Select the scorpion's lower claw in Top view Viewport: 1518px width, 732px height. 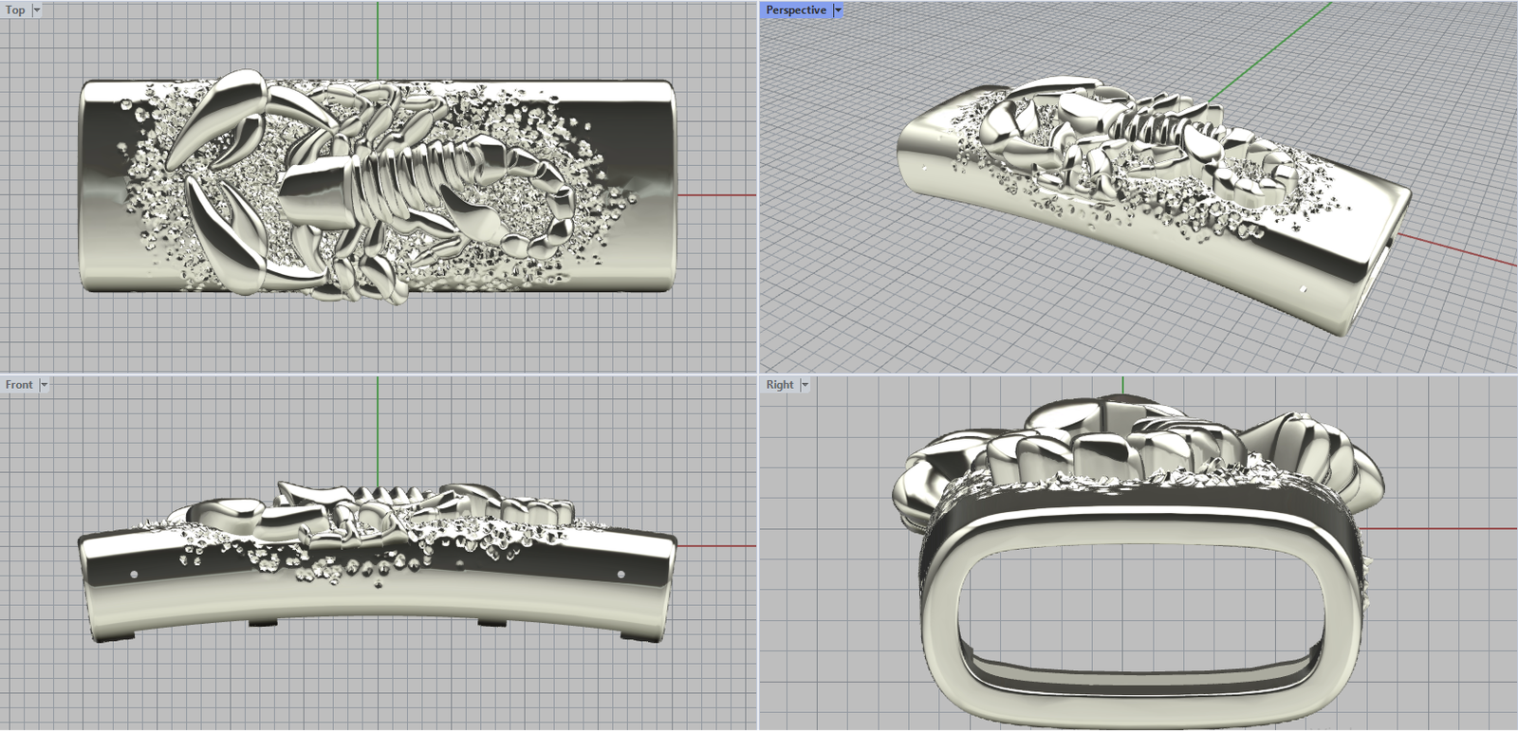click(x=223, y=237)
